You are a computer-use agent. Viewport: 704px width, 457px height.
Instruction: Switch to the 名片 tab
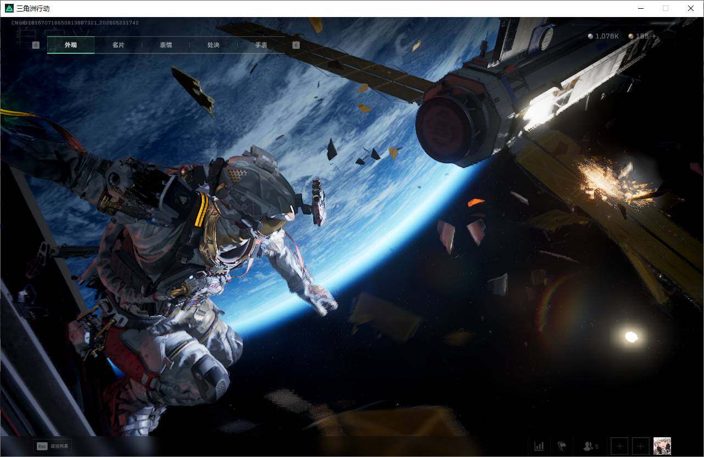tap(118, 45)
